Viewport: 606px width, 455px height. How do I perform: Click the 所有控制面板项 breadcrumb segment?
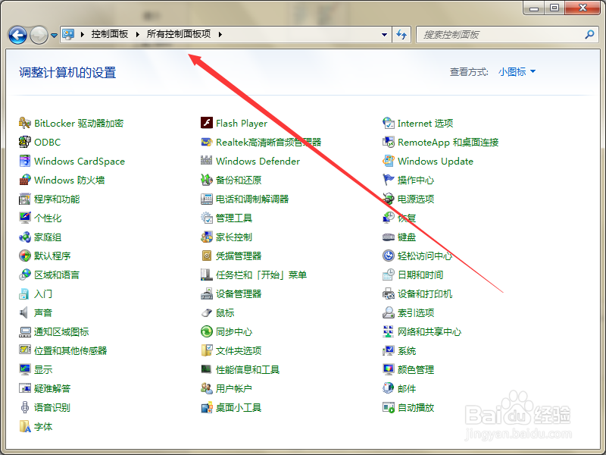coord(179,34)
